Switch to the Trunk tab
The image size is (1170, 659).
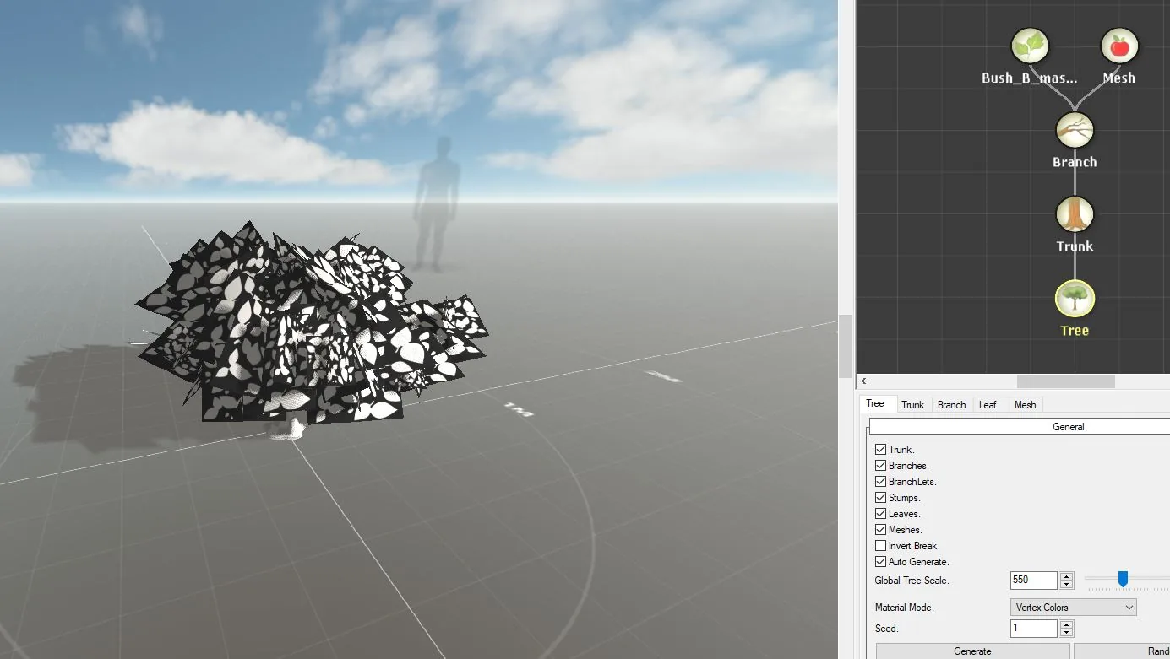912,405
